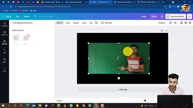Screen dimensions: 193x108
Task: Open the Adjust options
Action: (x=76, y=23)
